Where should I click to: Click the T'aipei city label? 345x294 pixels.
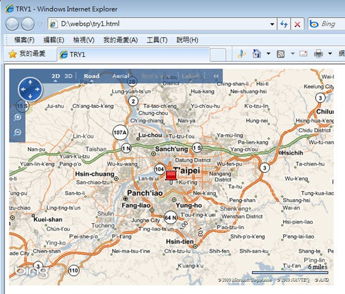187,171
